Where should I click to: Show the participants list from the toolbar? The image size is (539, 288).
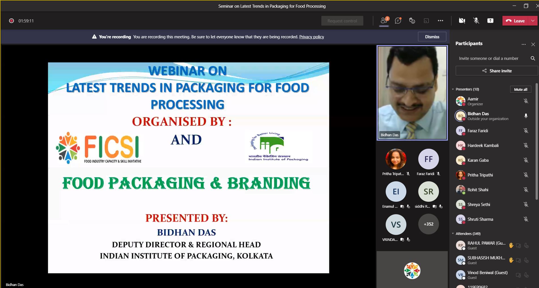click(x=383, y=21)
